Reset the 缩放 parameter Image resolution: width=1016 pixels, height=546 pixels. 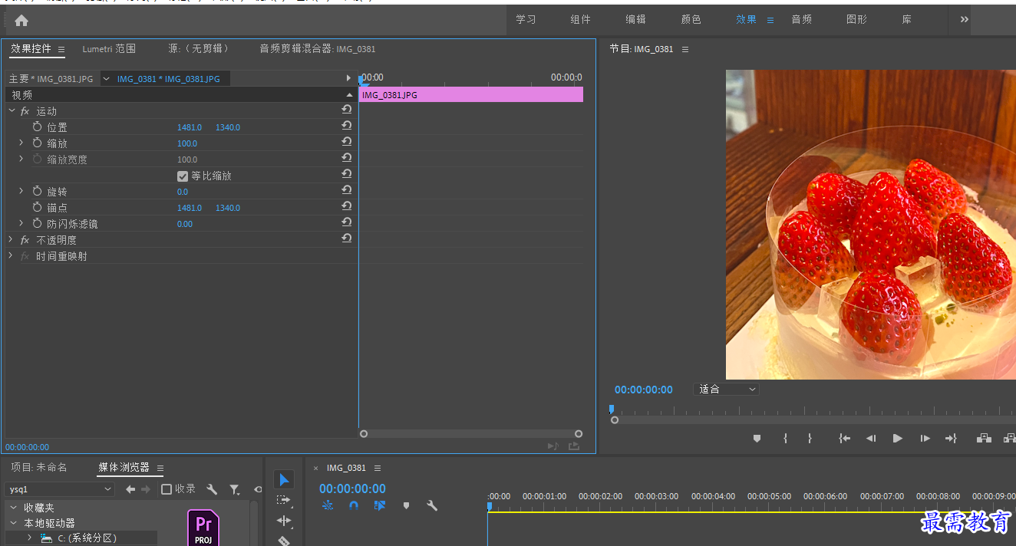coord(347,142)
